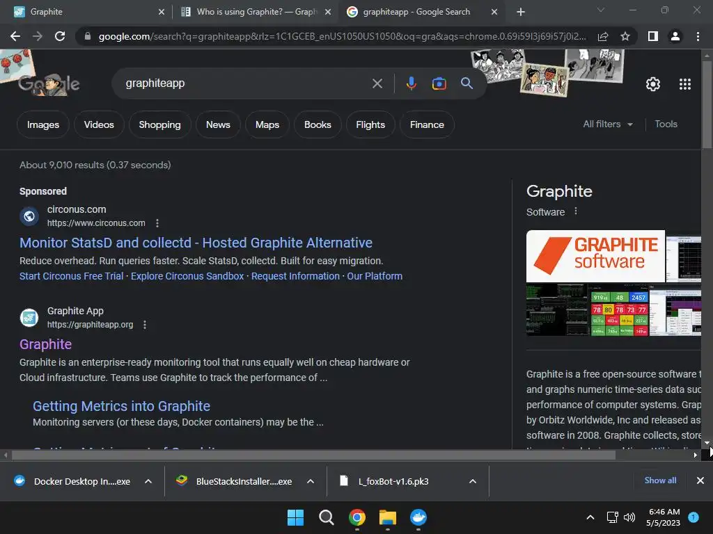Open Start Circonus Free Trial link

point(72,276)
